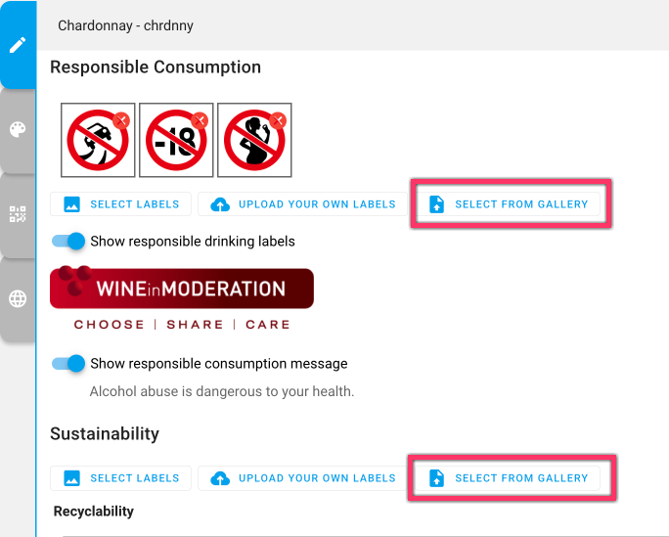Image resolution: width=669 pixels, height=537 pixels.
Task: Click the Wine in Moderation banner
Action: (182, 298)
